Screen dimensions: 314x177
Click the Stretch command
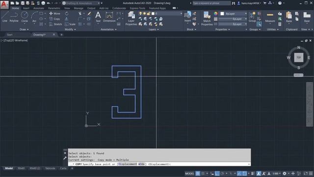tap(55, 24)
